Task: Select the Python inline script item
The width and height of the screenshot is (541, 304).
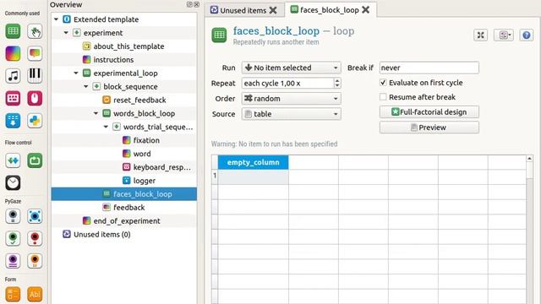Action: [x=35, y=121]
